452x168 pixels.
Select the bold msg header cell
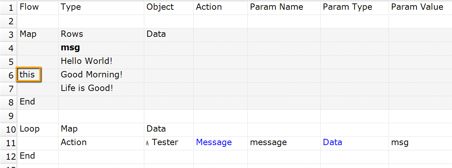[70, 48]
